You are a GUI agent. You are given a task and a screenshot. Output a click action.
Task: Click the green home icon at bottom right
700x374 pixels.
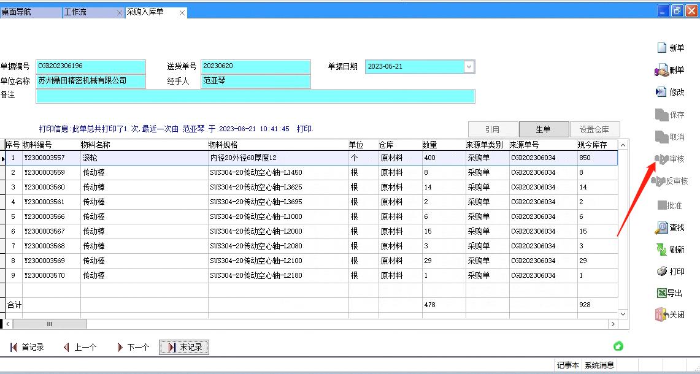coord(618,346)
